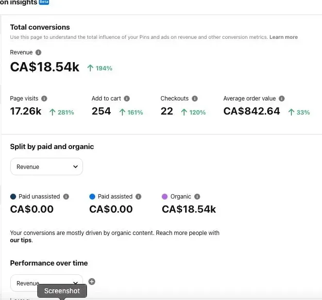Open the Learn more link

pyautogui.click(x=284, y=37)
